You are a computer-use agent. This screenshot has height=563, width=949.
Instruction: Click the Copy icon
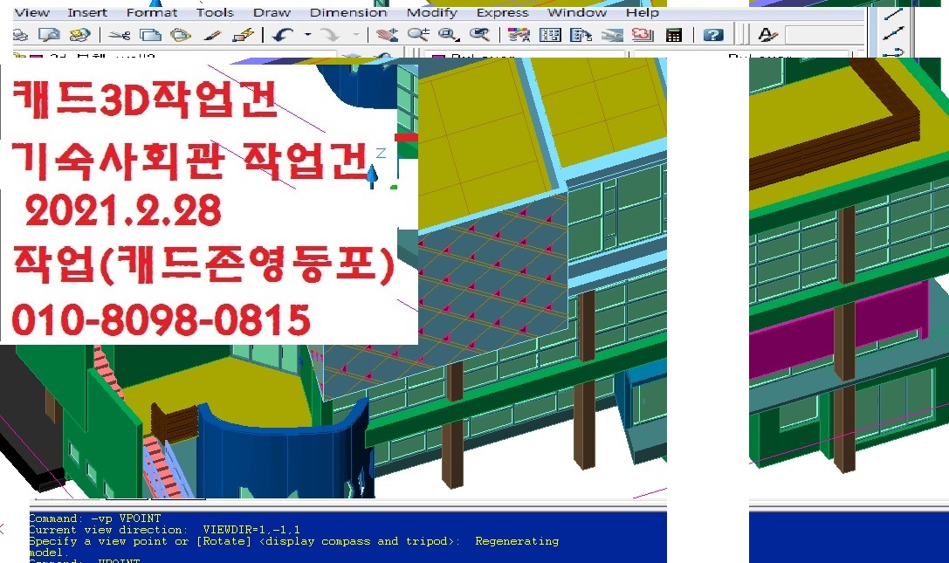[150, 35]
